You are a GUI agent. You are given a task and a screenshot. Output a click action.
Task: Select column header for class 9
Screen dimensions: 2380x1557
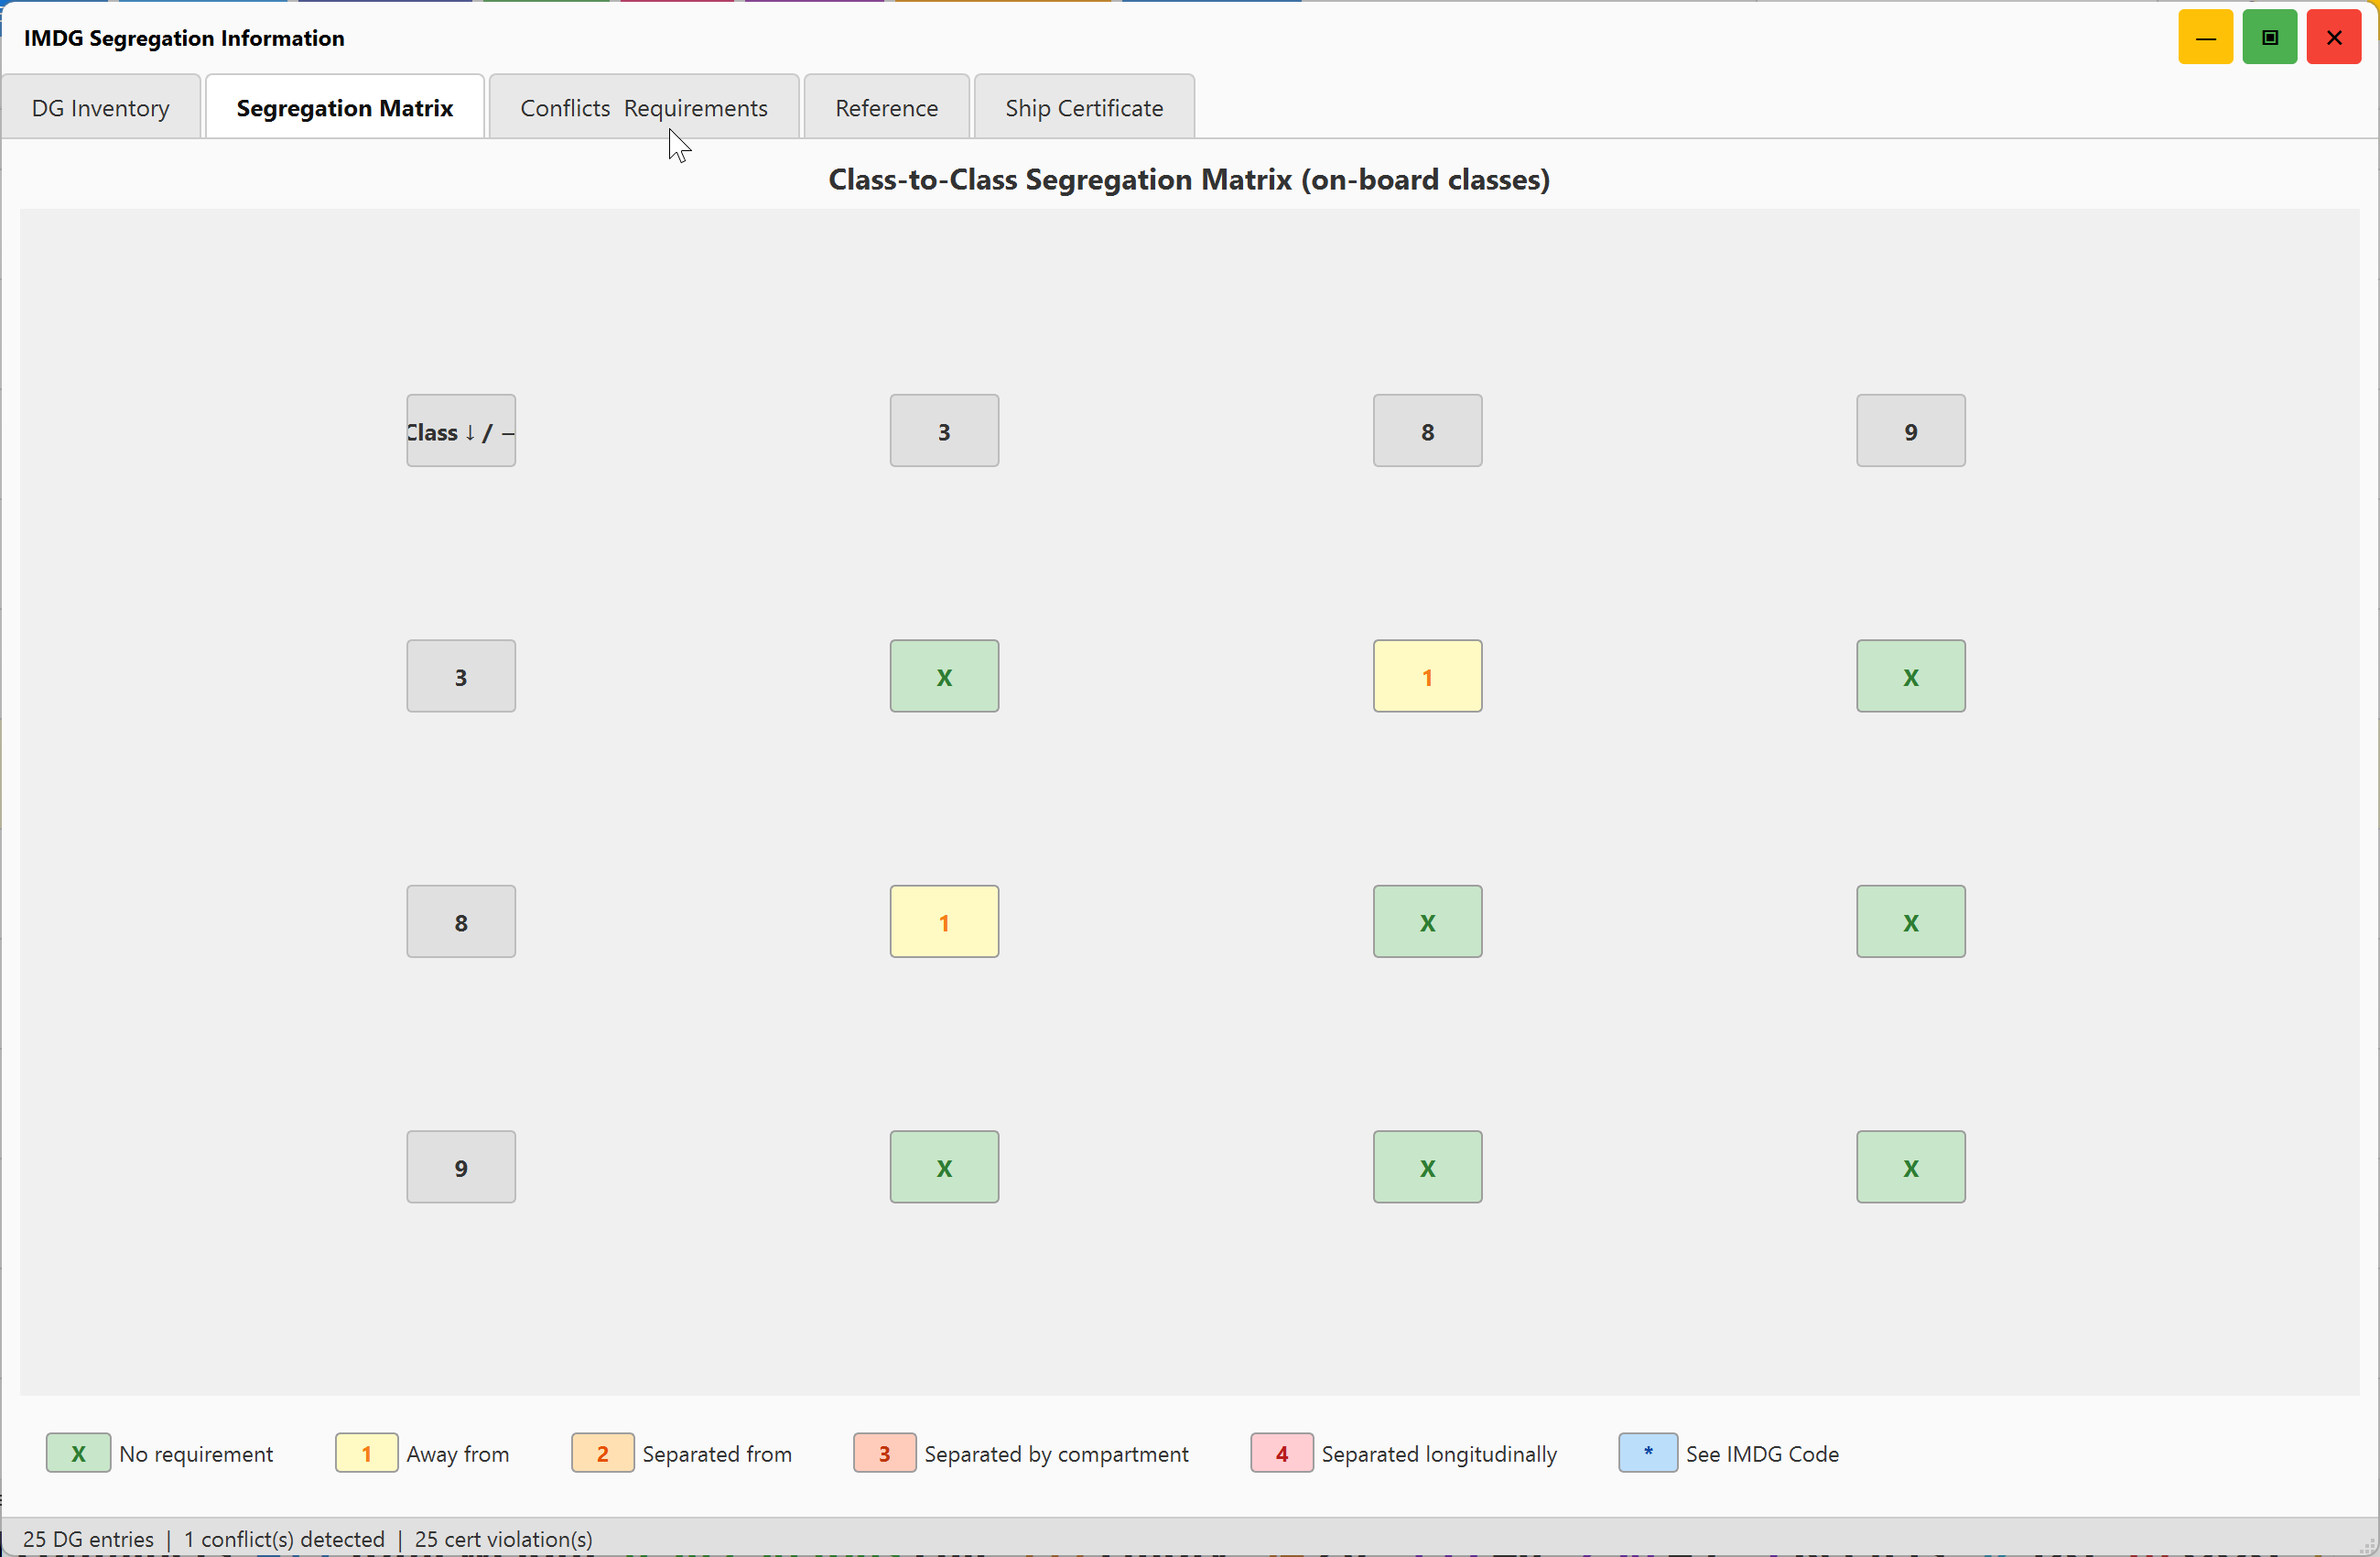pos(1911,431)
